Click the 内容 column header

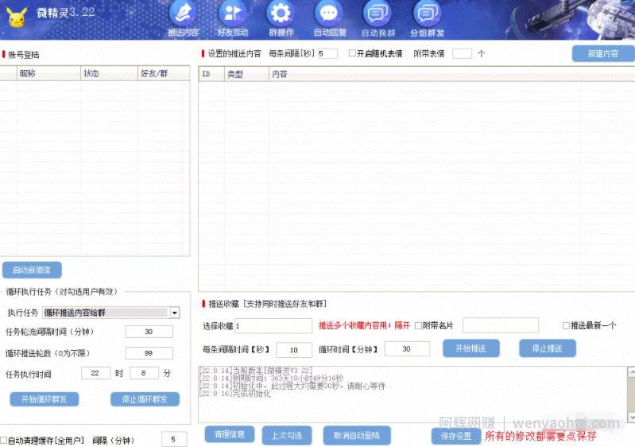click(x=451, y=74)
